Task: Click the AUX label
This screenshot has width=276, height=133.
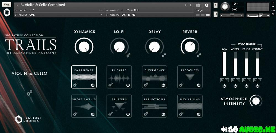Action: point(273,10)
